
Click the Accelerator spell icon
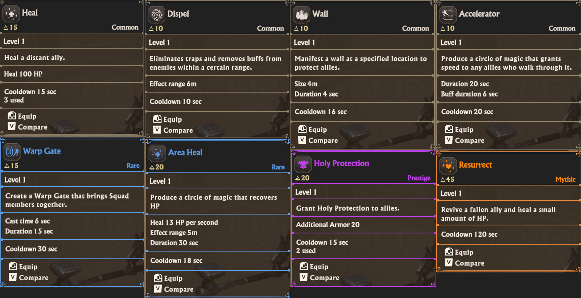pos(448,15)
